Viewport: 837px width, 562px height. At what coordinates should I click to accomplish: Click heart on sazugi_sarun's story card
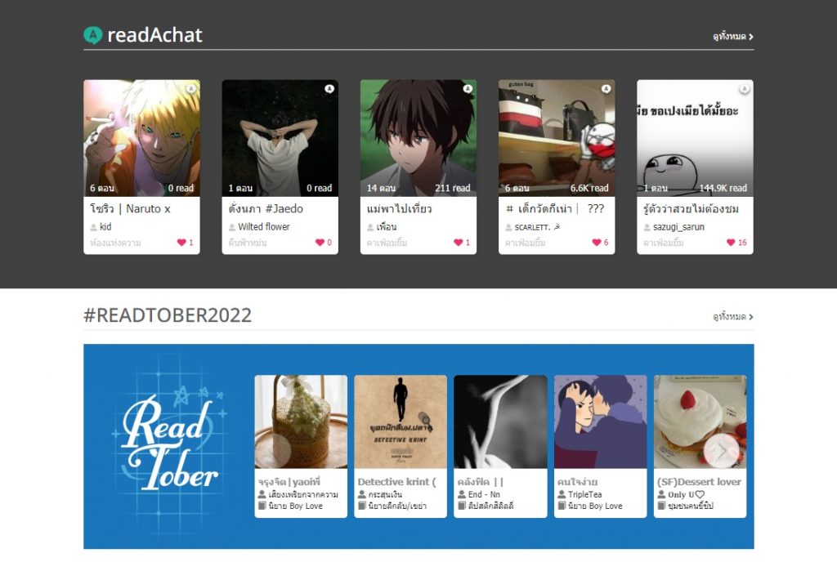[x=731, y=243]
